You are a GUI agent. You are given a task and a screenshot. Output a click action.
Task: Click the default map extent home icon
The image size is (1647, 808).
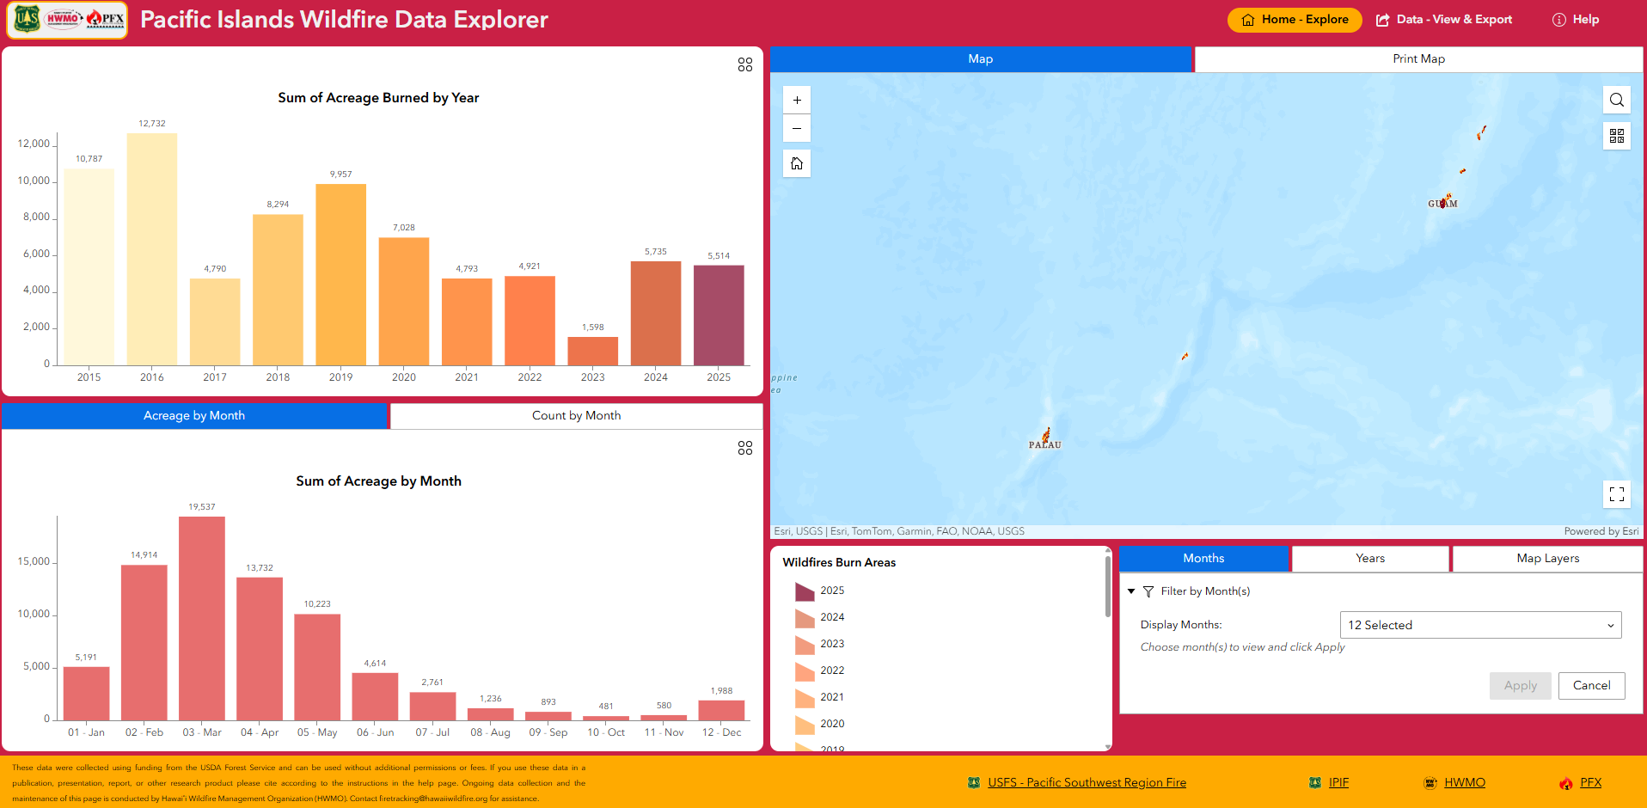point(796,162)
